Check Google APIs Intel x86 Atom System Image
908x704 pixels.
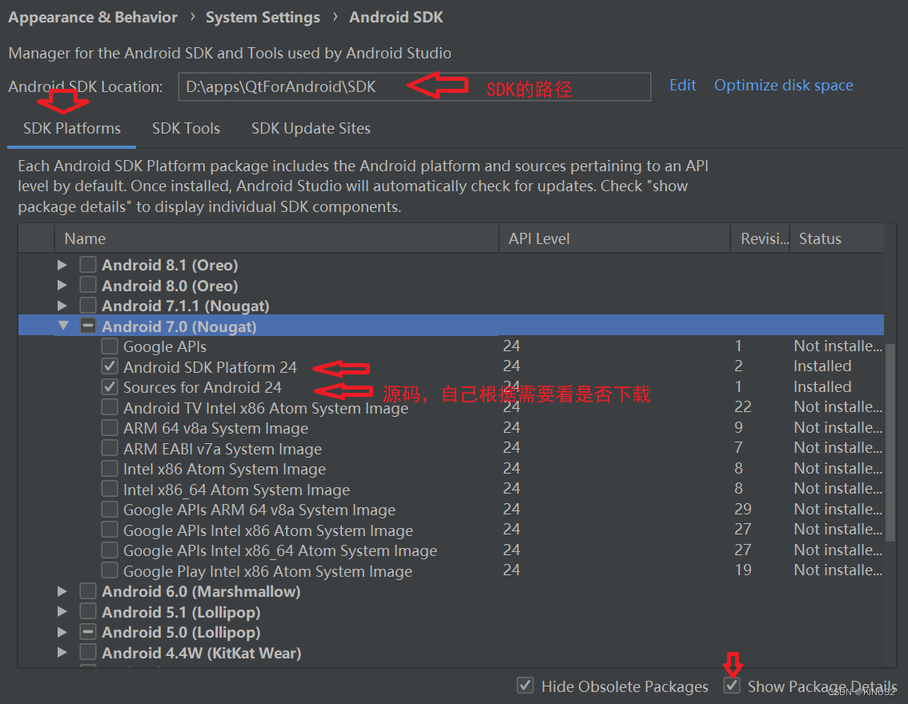tap(110, 530)
